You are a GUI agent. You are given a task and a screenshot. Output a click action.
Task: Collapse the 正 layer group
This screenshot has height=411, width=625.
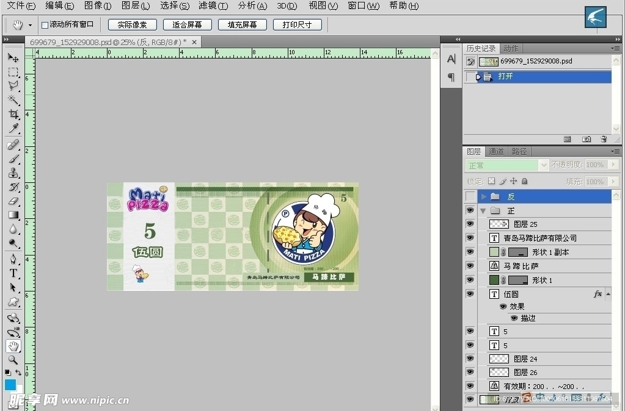point(483,211)
